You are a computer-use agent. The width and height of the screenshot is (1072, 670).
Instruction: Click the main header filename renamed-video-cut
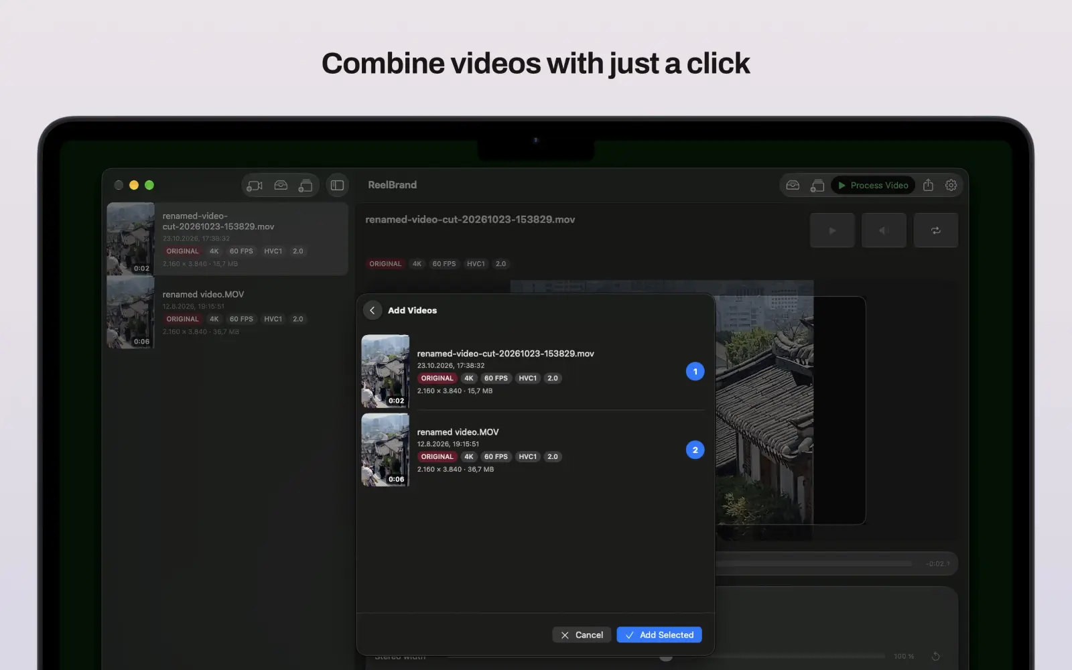pyautogui.click(x=470, y=220)
